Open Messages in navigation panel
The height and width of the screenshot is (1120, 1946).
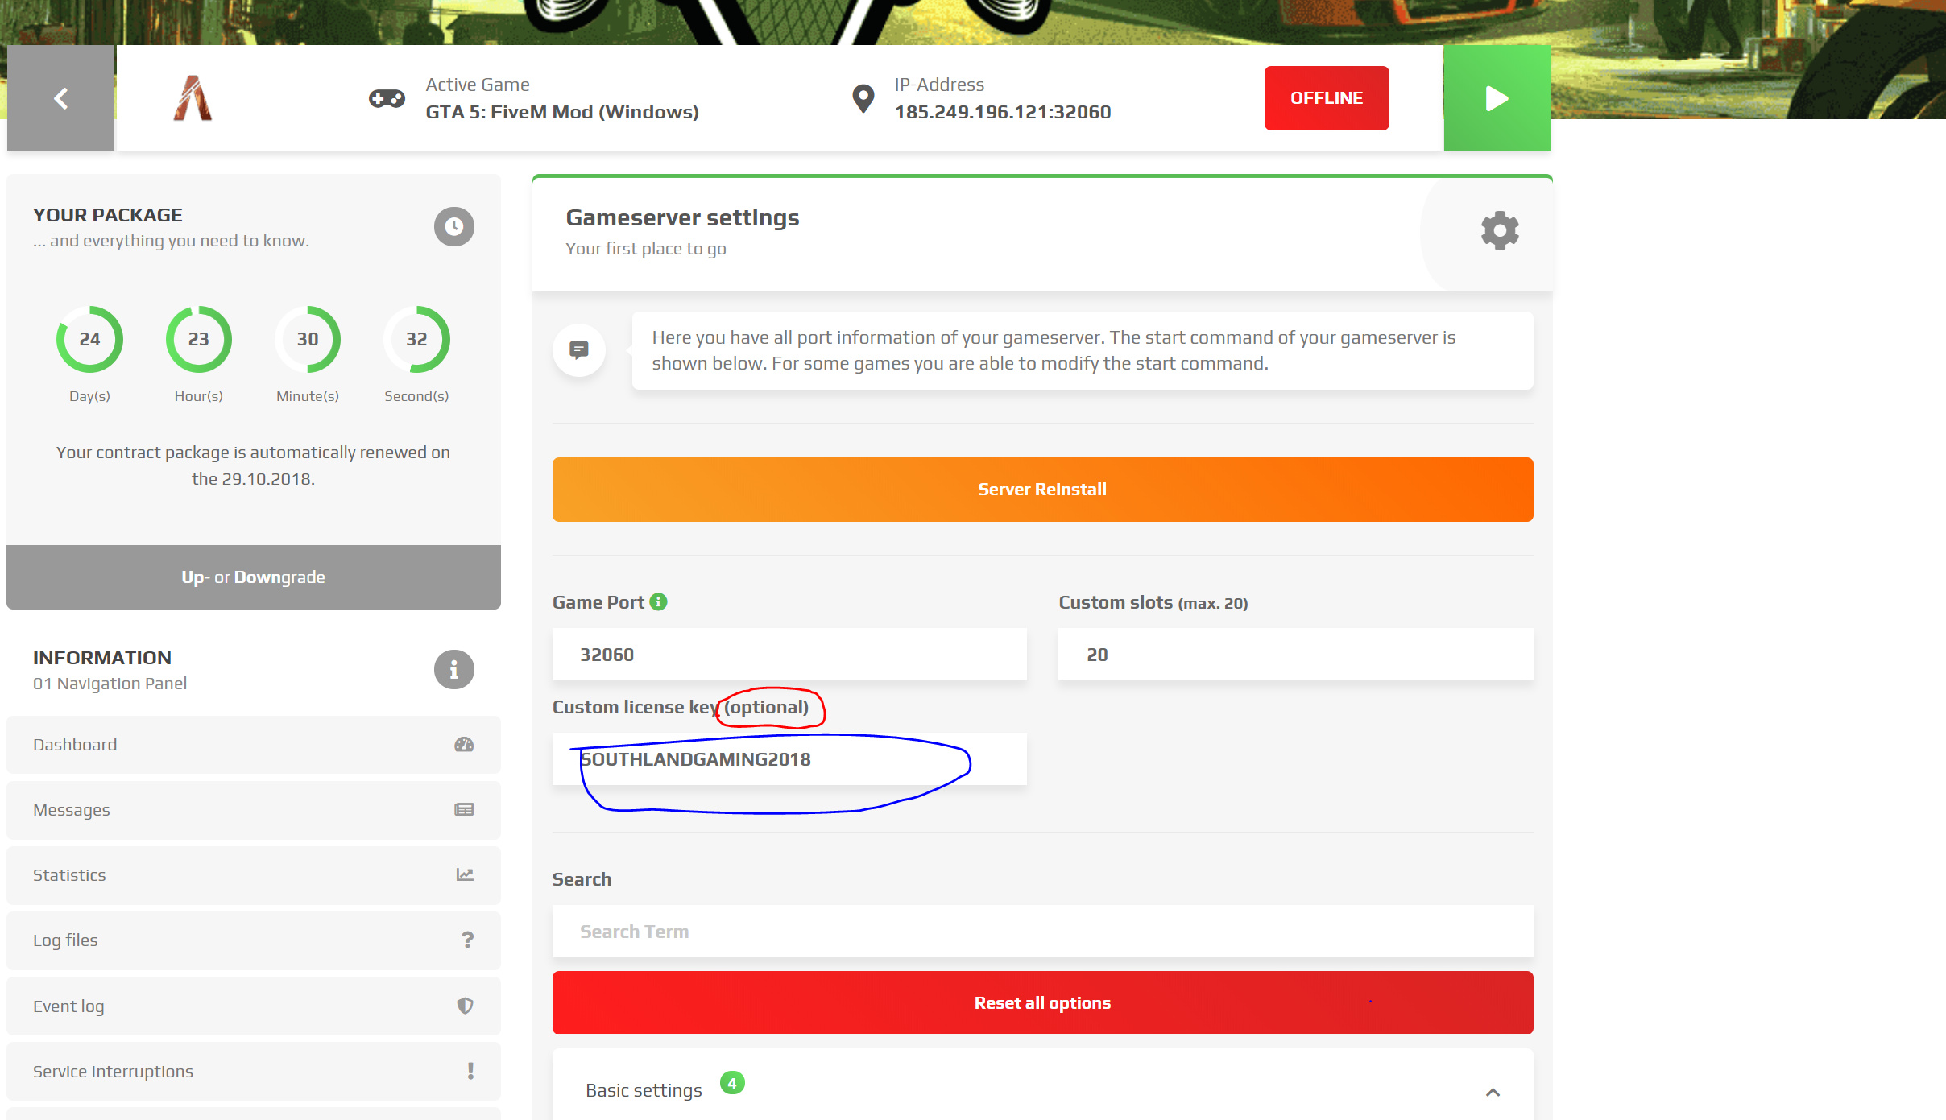[x=254, y=810]
